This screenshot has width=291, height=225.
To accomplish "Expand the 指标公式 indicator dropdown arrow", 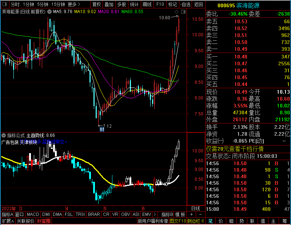I will (x=4, y=135).
